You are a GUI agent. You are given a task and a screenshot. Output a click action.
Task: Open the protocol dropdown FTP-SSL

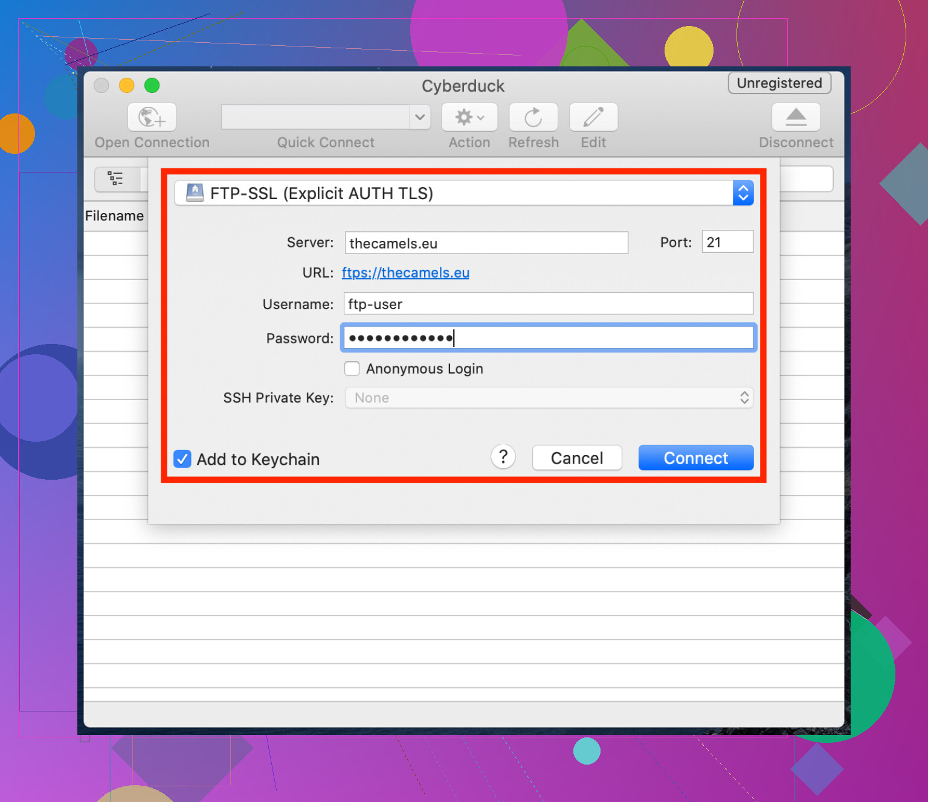463,193
